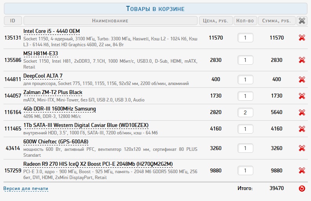Click total sum value 39470
This screenshot has width=311, height=201.
276,188
